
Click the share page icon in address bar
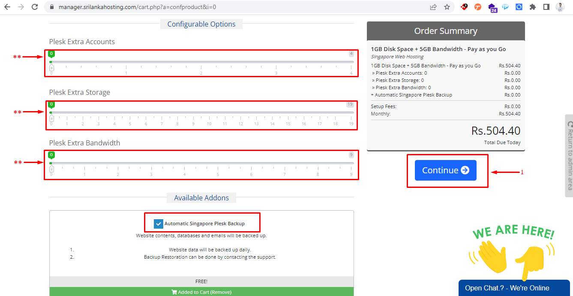pos(434,7)
